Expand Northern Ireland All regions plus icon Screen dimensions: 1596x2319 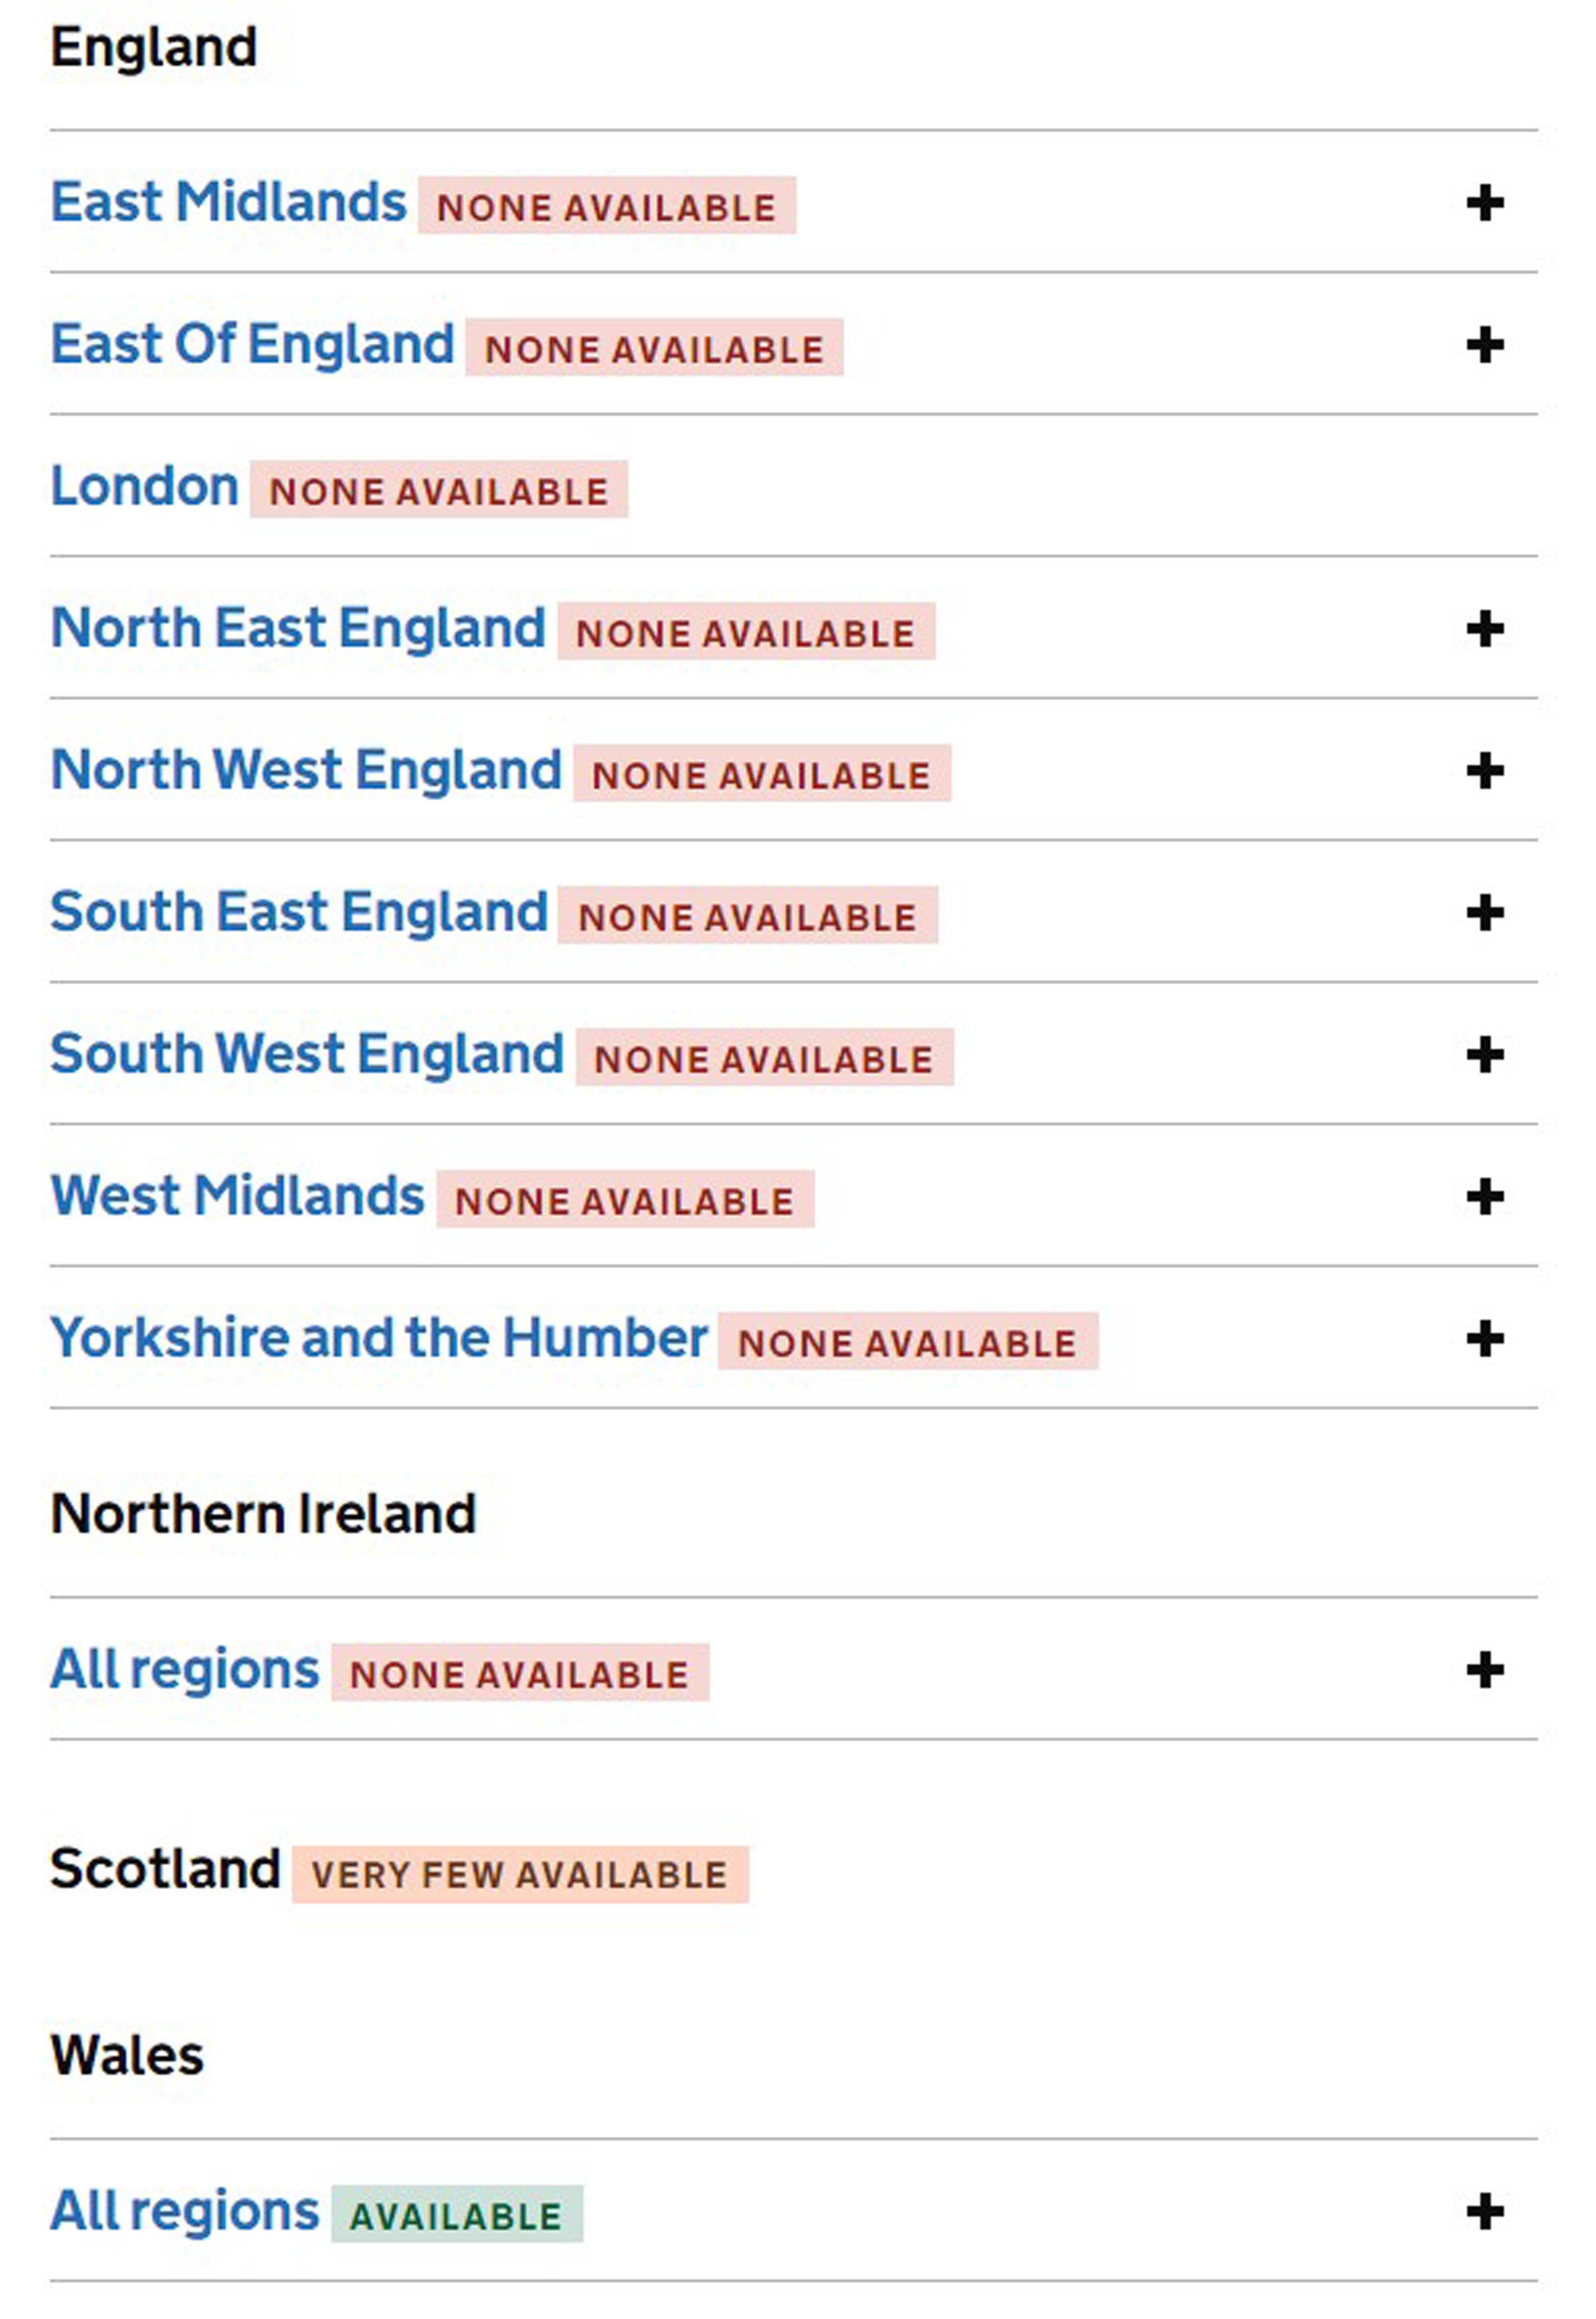pos(1485,1670)
